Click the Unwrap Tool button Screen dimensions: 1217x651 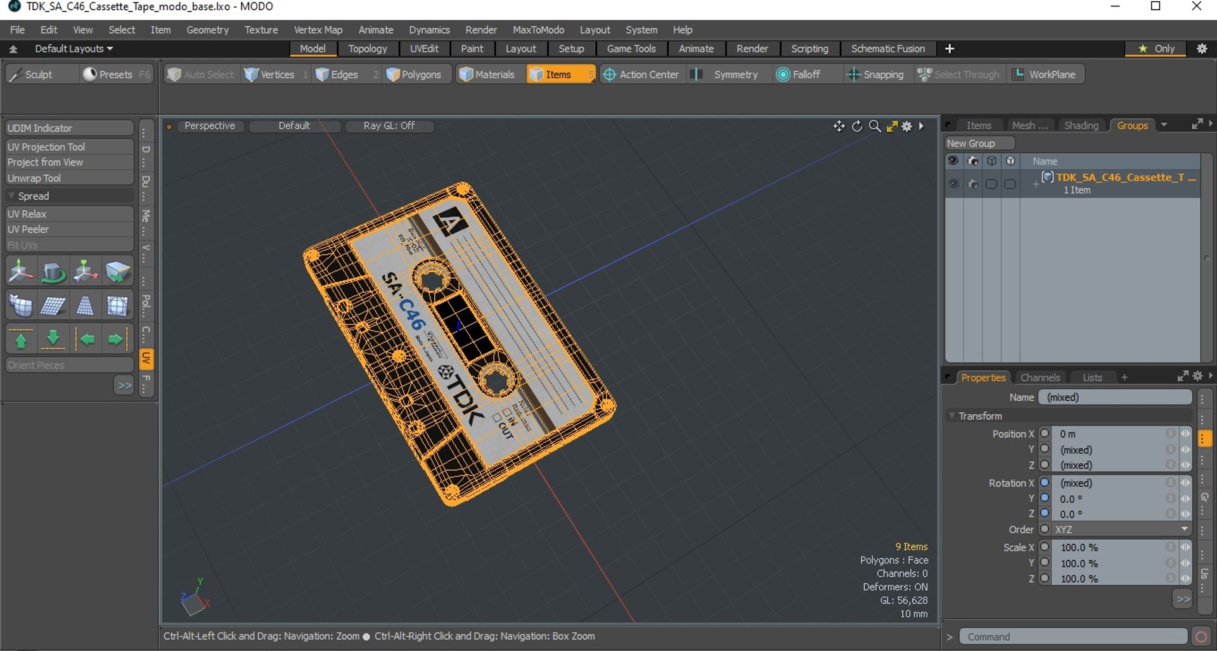click(70, 179)
